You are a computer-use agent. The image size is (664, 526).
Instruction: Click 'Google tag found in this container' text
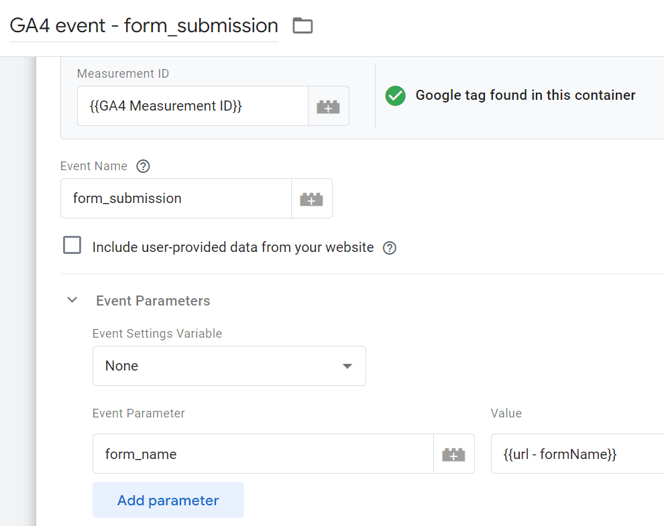coord(525,95)
